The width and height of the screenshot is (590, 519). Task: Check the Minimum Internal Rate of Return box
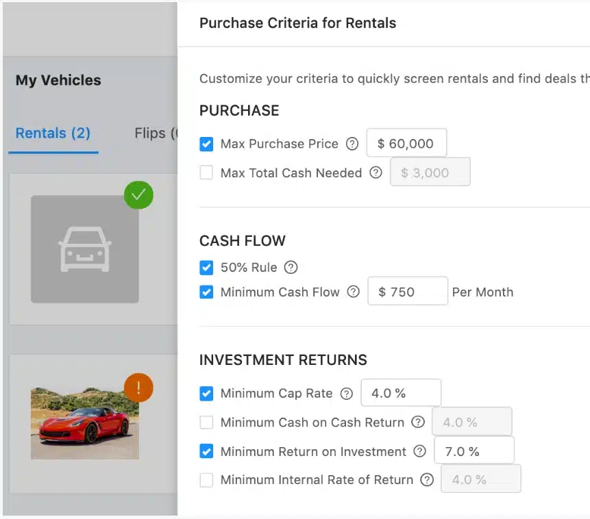tap(206, 480)
